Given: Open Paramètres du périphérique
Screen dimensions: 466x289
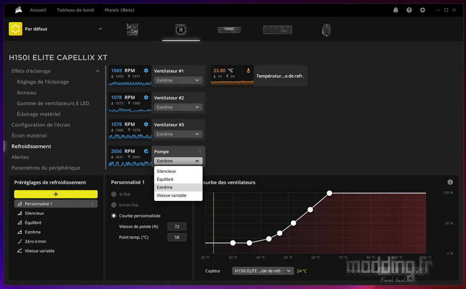Looking at the screenshot, I should click(x=46, y=168).
